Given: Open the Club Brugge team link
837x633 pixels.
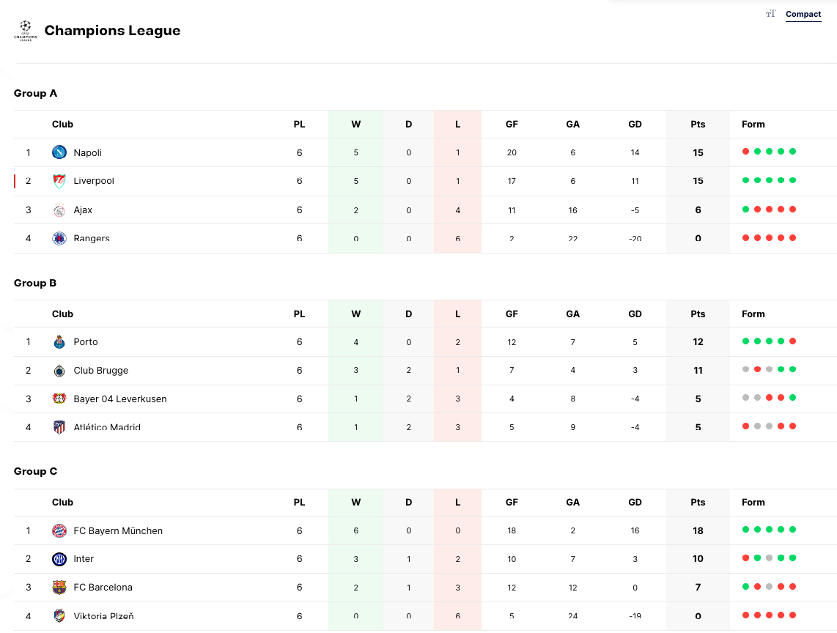Looking at the screenshot, I should 100,371.
